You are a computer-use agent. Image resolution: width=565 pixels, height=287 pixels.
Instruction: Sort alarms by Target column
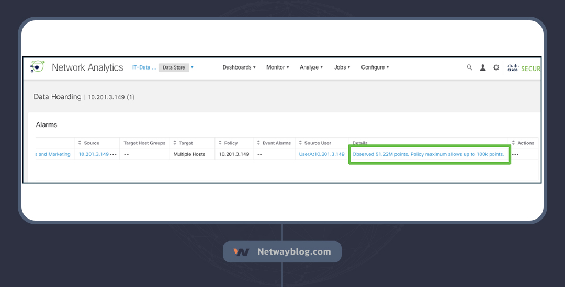click(x=175, y=143)
